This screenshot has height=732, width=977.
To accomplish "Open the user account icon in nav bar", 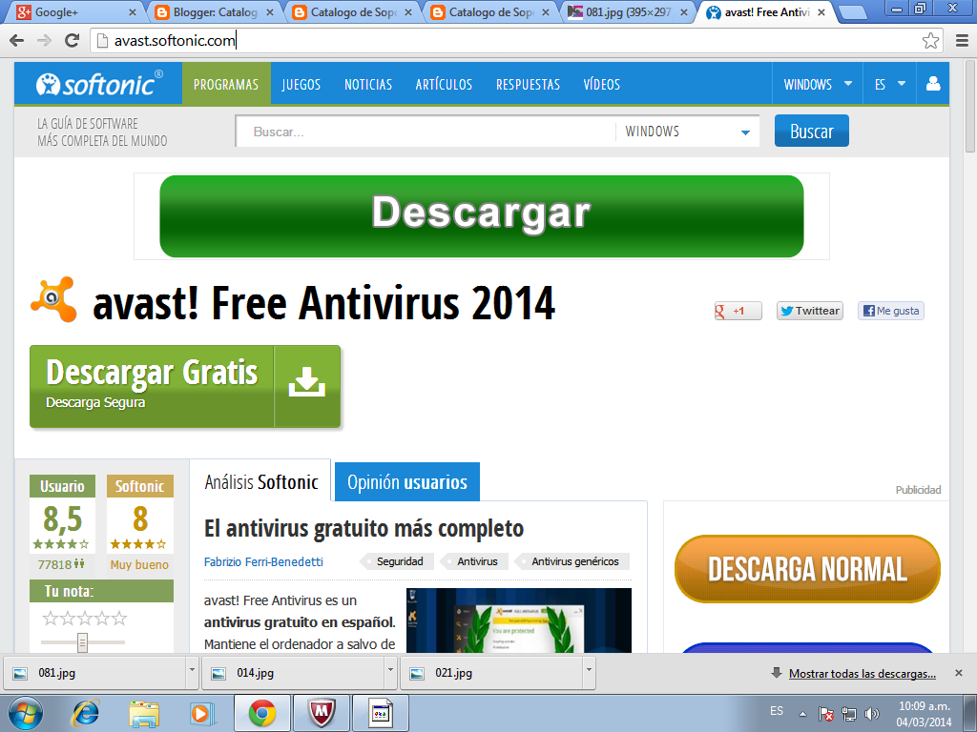I will click(932, 84).
